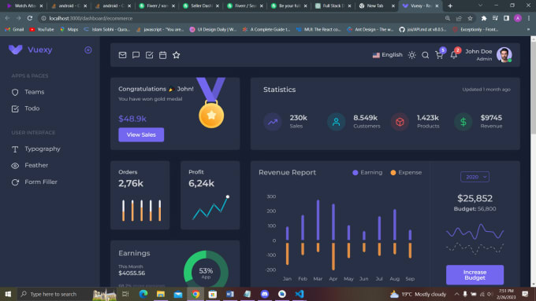The width and height of the screenshot is (536, 301).
Task: Open Microsoft Word from taskbar
Action: (229, 294)
